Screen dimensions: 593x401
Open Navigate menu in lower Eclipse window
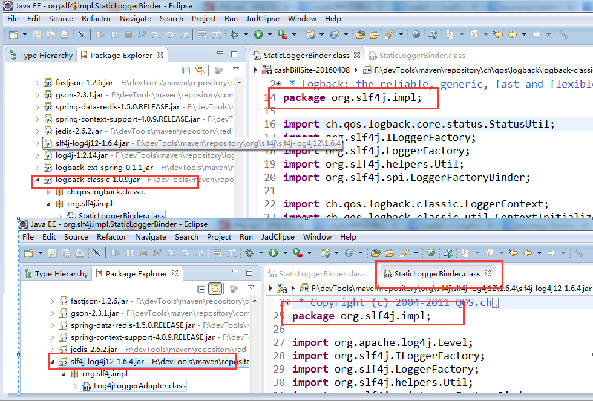click(x=151, y=237)
